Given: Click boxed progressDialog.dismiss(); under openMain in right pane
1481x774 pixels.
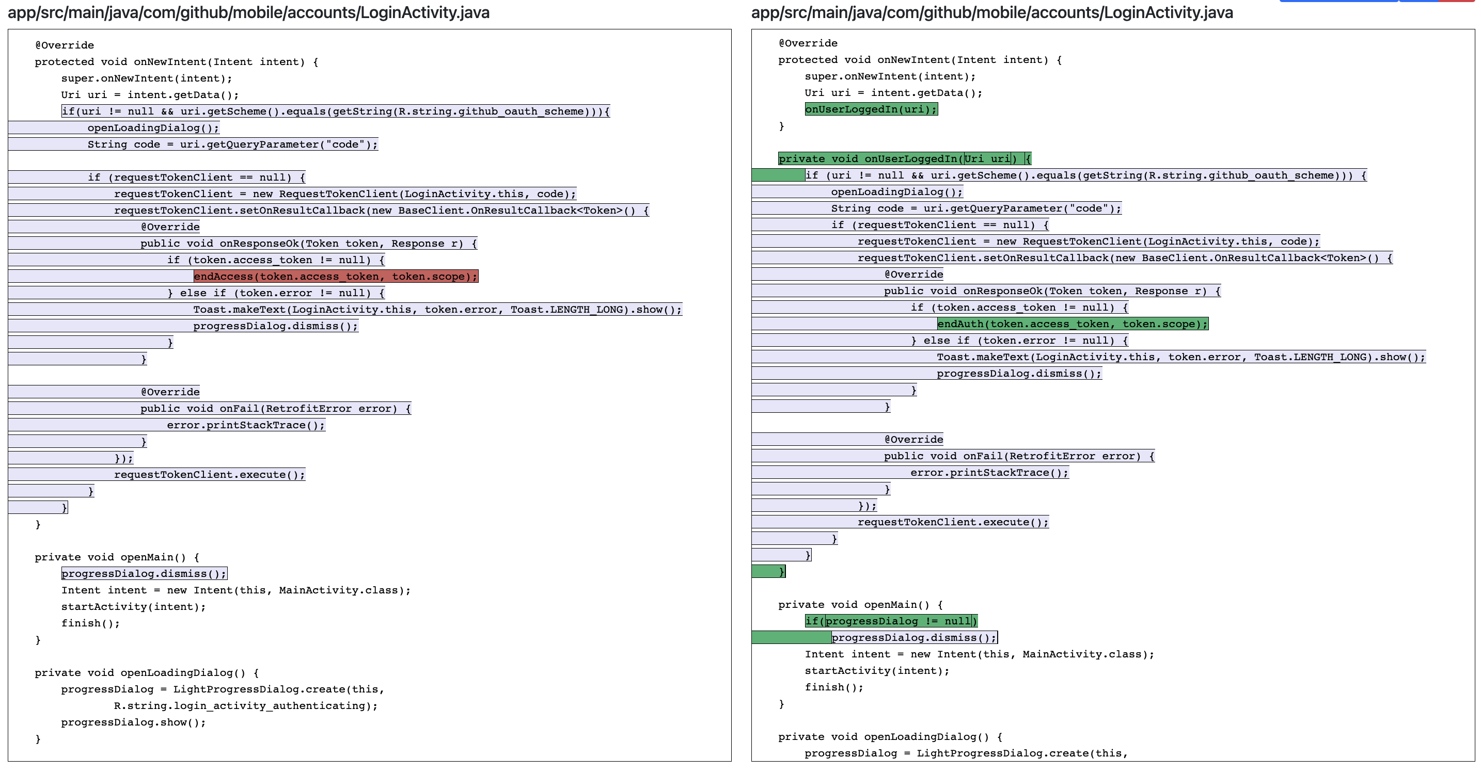Looking at the screenshot, I should tap(914, 638).
